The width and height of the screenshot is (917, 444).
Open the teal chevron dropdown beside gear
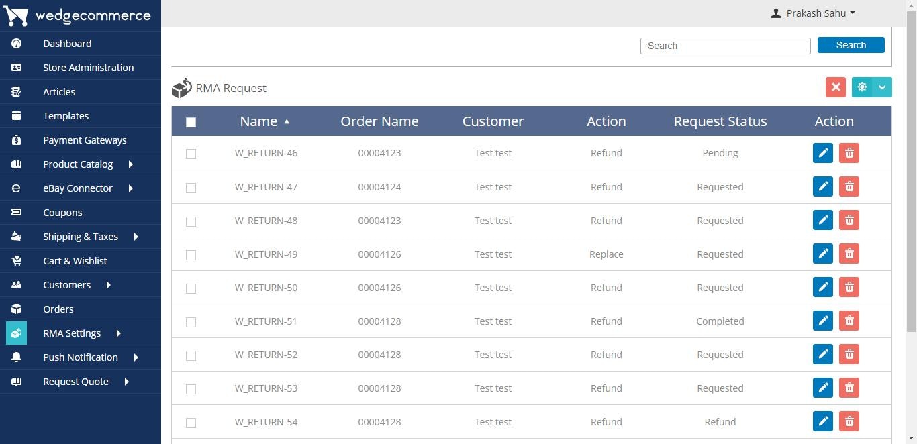(882, 87)
